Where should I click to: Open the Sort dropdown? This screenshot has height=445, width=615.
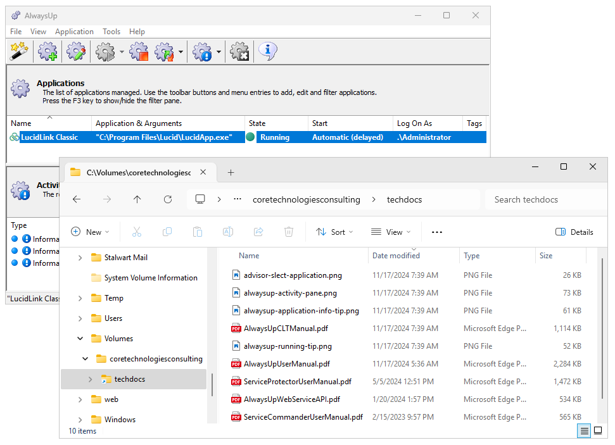[x=334, y=232]
